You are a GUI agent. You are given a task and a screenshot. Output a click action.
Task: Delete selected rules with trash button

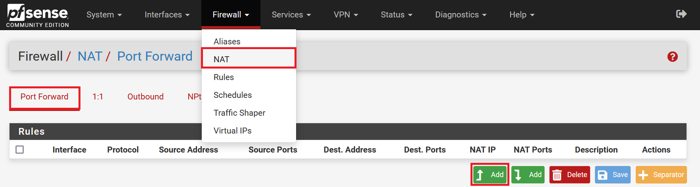[x=570, y=174]
